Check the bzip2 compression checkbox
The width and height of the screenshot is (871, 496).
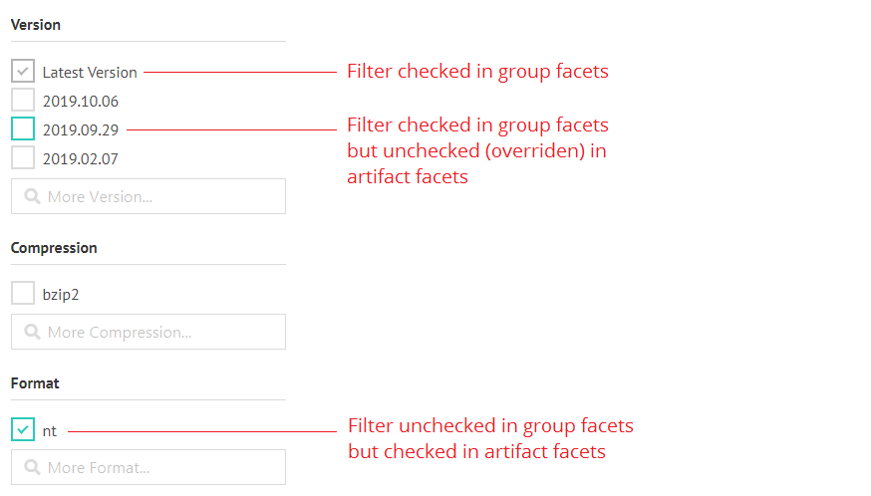pyautogui.click(x=23, y=293)
